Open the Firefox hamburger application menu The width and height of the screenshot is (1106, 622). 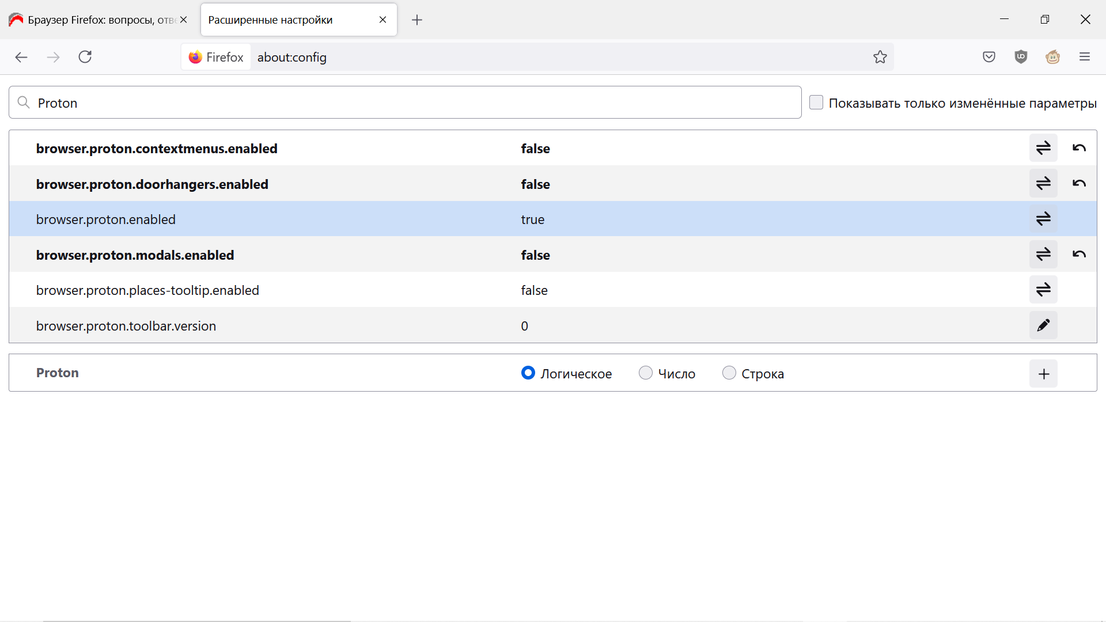pos(1085,57)
